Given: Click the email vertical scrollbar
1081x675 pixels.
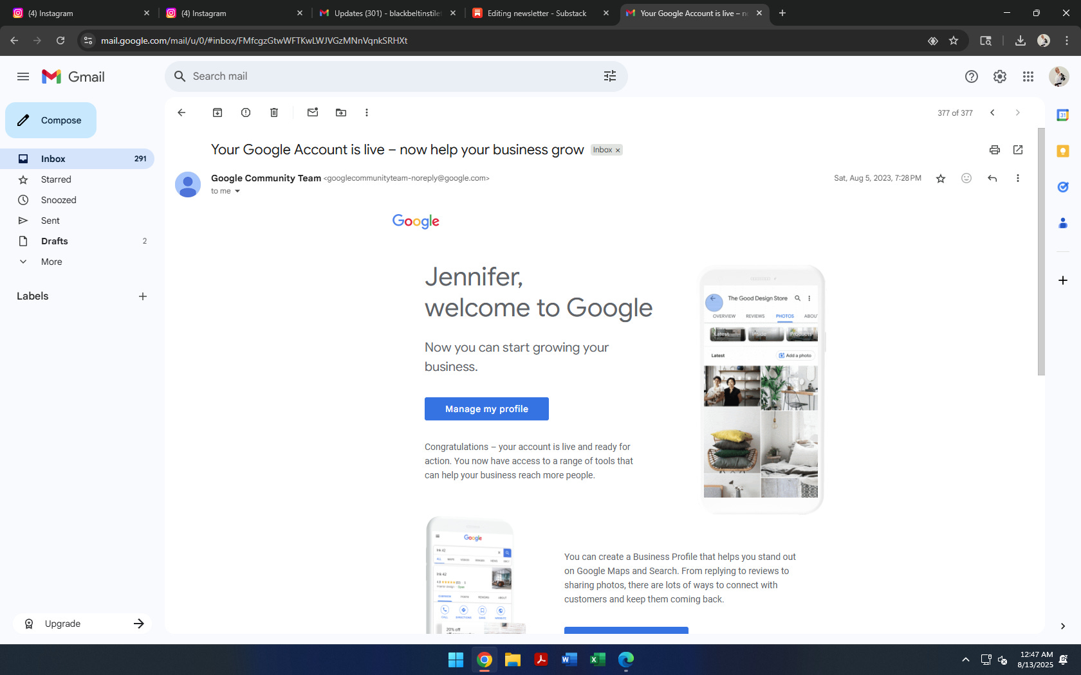Looking at the screenshot, I should click(1041, 252).
